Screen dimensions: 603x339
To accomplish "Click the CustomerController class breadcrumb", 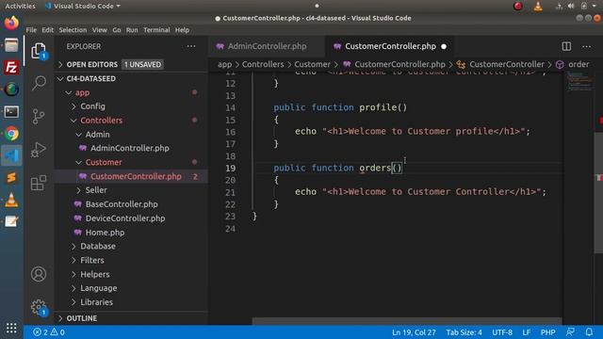I will click(507, 64).
